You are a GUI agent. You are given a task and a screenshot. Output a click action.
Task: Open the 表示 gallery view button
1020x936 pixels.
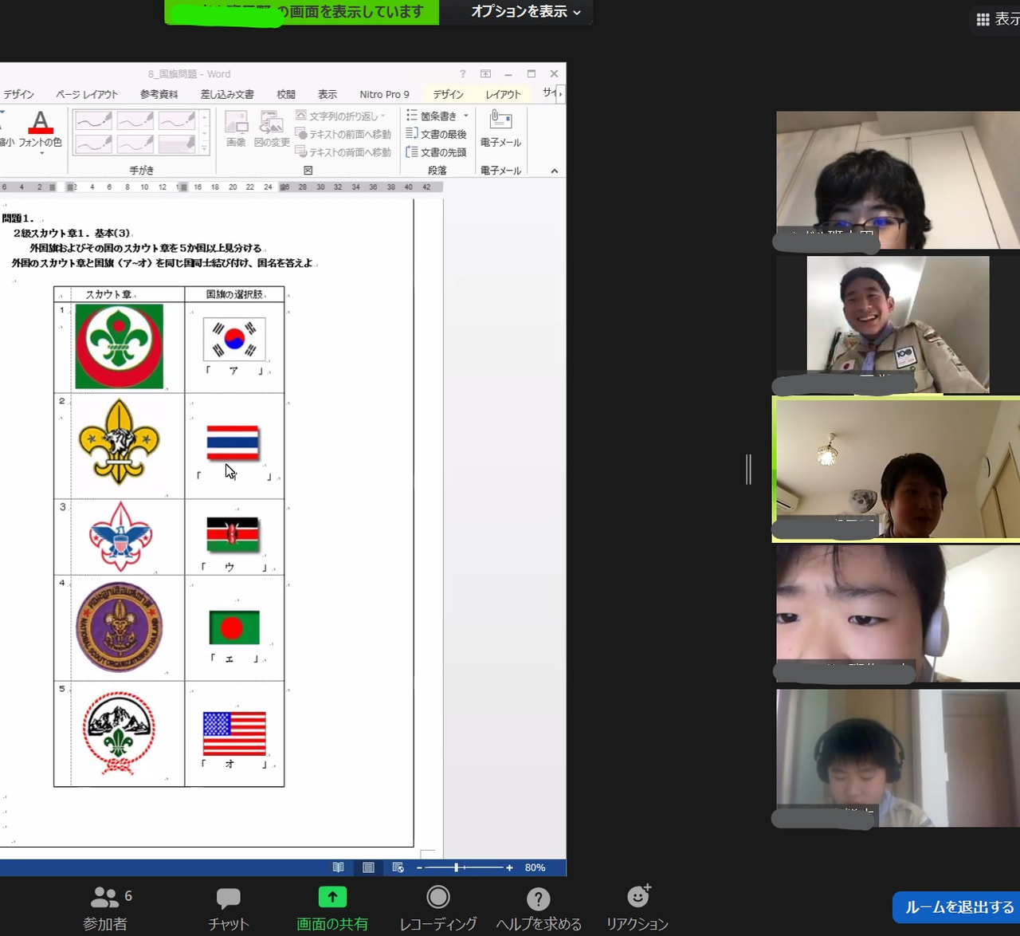[x=996, y=19]
